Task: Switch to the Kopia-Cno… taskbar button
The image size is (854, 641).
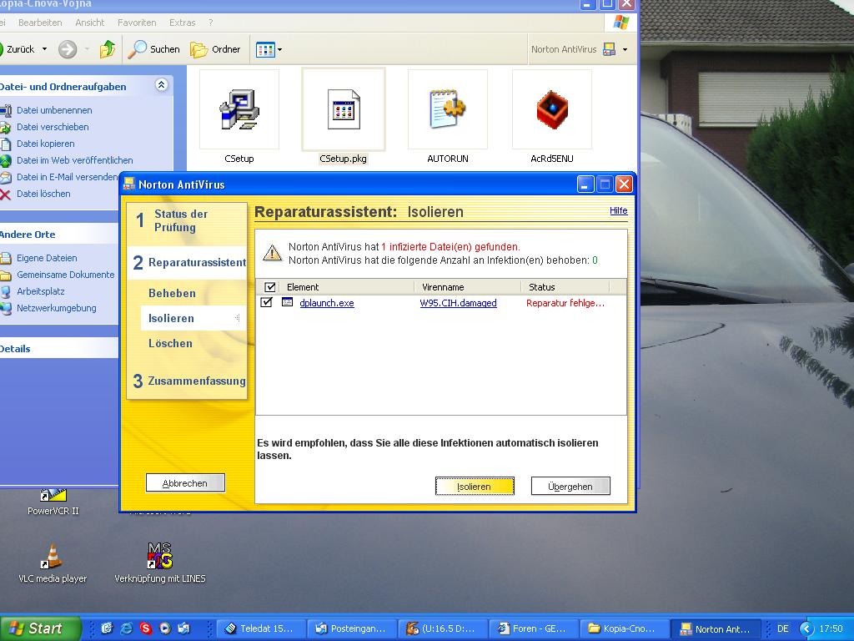Action: click(623, 629)
